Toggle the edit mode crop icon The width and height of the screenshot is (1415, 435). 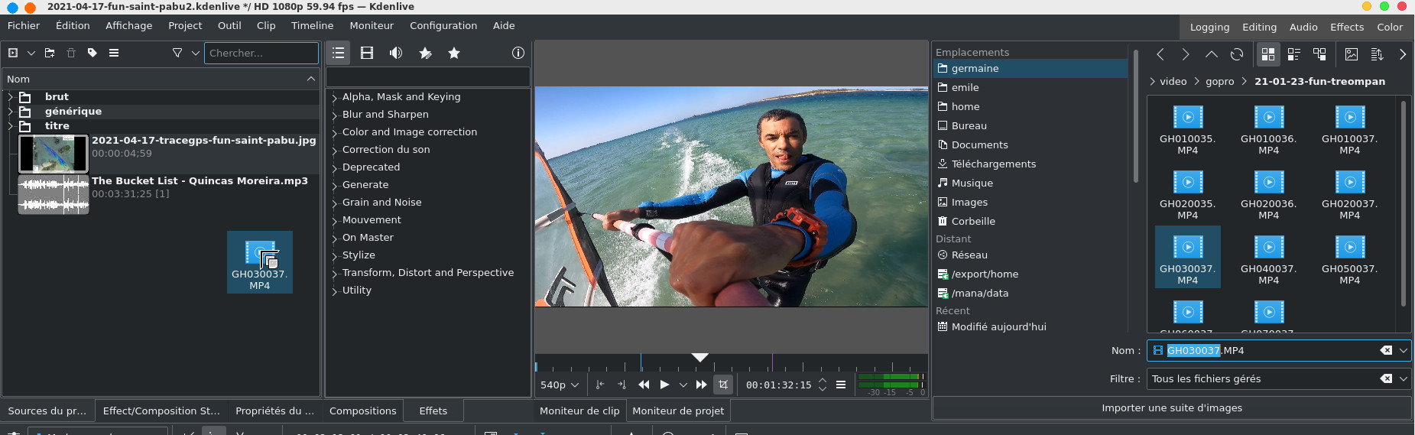pyautogui.click(x=723, y=385)
